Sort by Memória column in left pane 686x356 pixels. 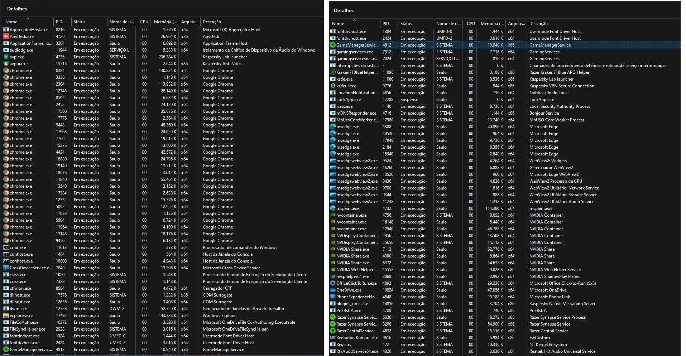(x=165, y=21)
